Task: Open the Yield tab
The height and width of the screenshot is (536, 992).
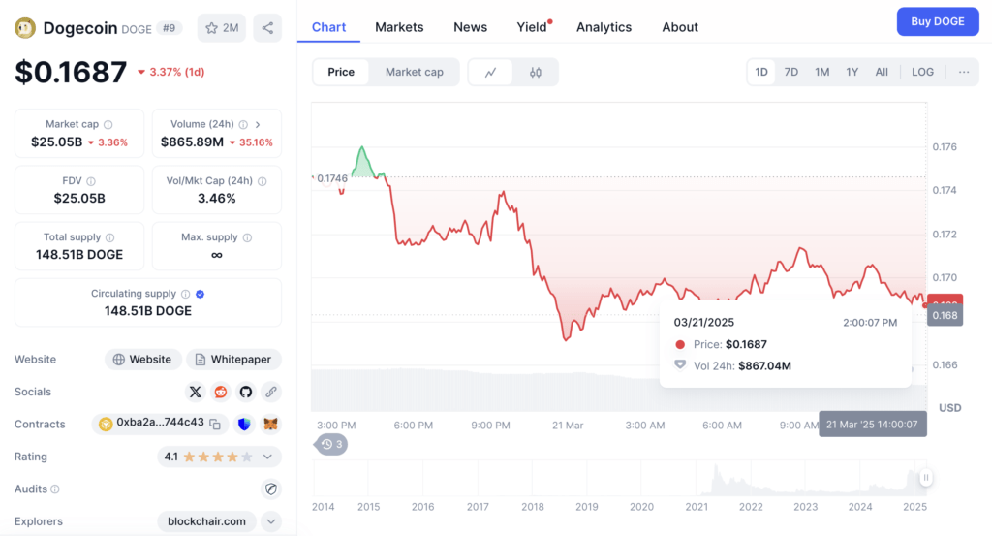Action: 533,27
